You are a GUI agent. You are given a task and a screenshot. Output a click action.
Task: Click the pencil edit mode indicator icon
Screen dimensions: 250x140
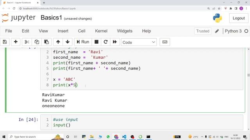coord(217,31)
